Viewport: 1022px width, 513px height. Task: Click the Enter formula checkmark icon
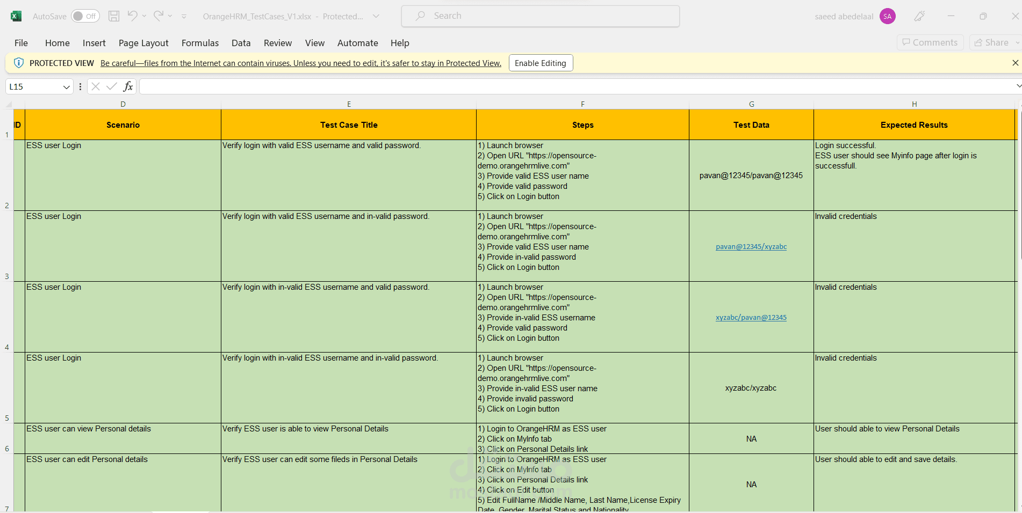(112, 86)
